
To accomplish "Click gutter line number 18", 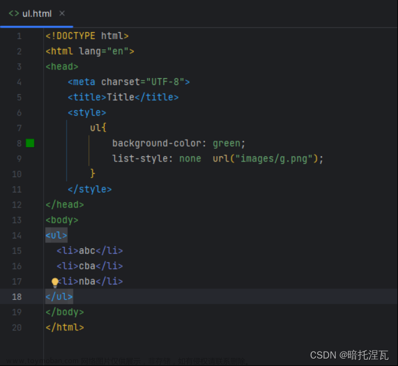I will coord(17,296).
